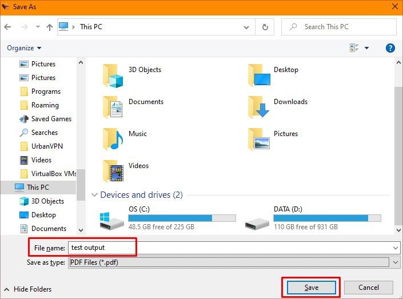Select UrbanVPN folder in sidebar
This screenshot has width=403, height=299.
point(41,146)
